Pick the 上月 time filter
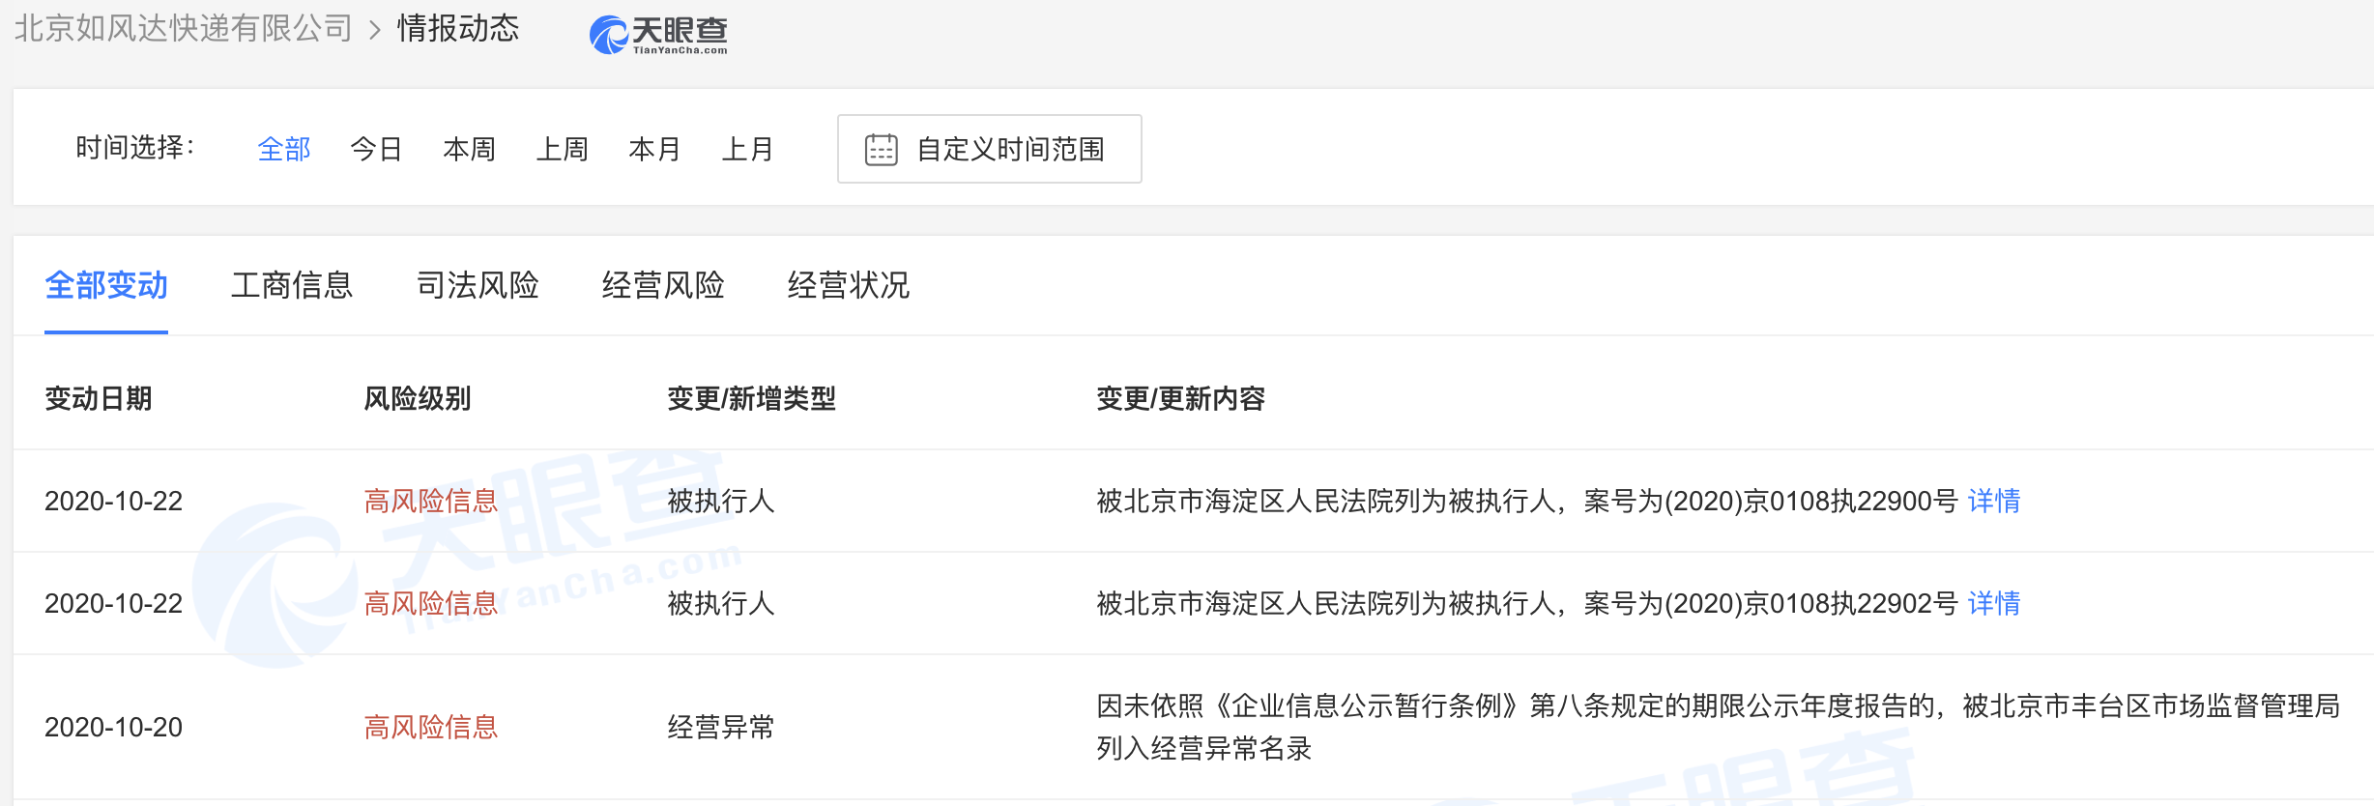This screenshot has width=2374, height=806. 747,150
